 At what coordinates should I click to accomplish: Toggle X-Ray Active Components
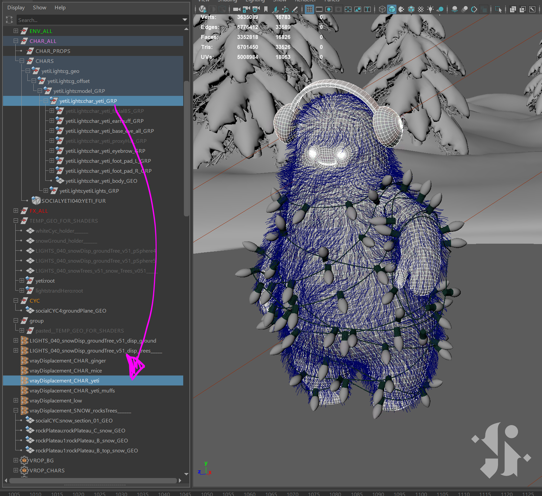pyautogui.click(x=523, y=9)
